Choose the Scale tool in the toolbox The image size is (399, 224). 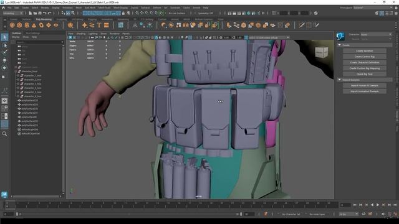coord(4,77)
